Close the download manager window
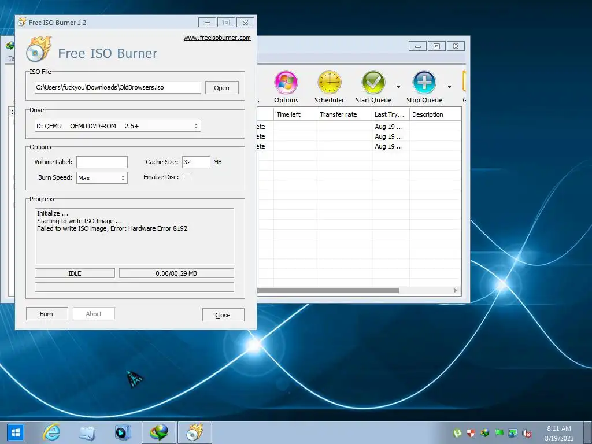The image size is (592, 444). (456, 46)
